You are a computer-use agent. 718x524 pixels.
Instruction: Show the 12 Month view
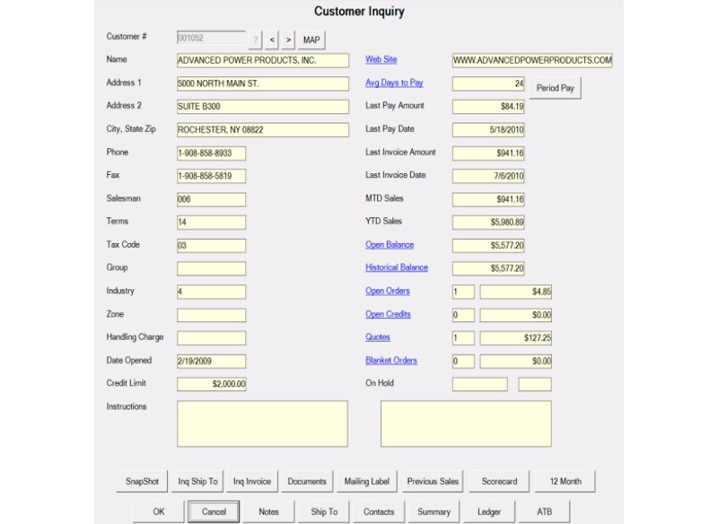[x=565, y=482]
